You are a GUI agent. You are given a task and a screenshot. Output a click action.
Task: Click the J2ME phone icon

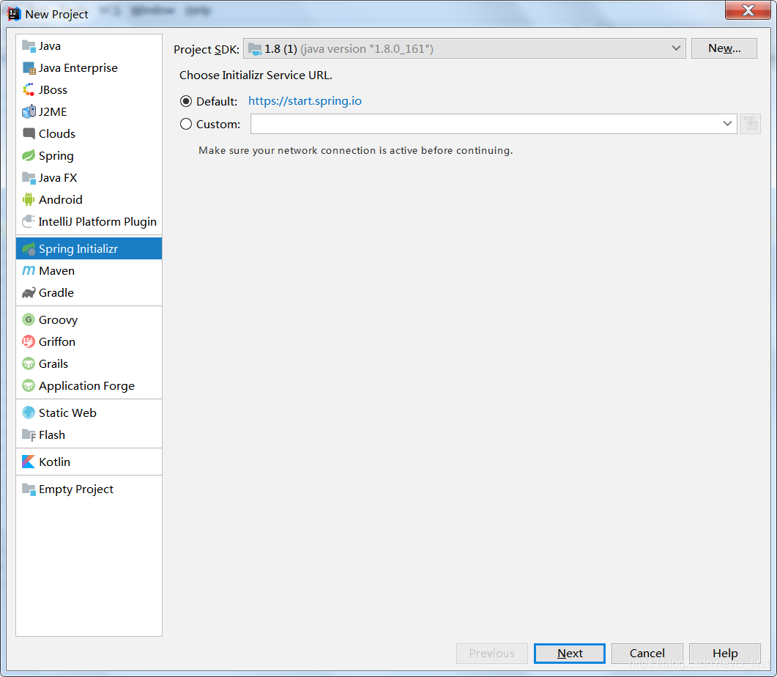29,111
